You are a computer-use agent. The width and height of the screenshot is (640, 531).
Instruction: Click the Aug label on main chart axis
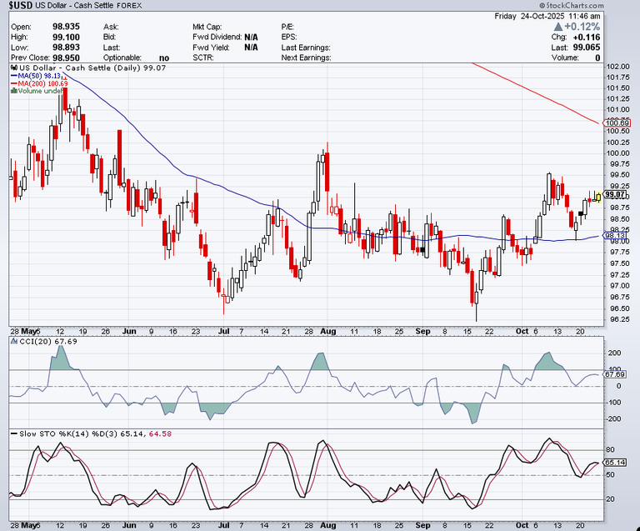[x=327, y=331]
